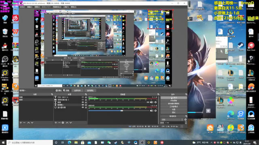Toggle visibility of the video capture device source
This screenshot has height=145, width=259.
click(x=83, y=99)
